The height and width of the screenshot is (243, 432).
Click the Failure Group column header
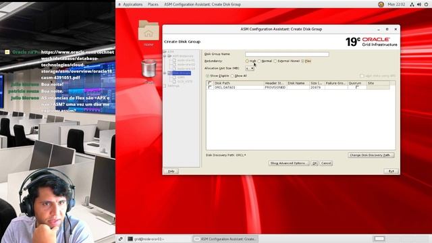click(336, 83)
